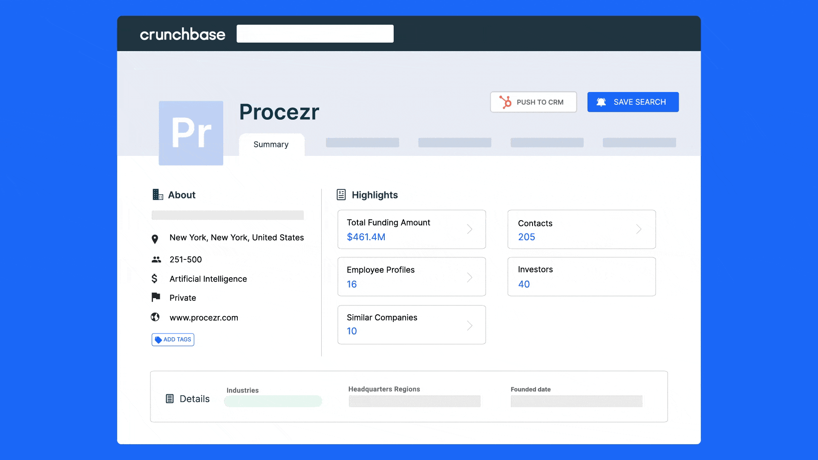Click the globe icon next to the website

click(156, 317)
